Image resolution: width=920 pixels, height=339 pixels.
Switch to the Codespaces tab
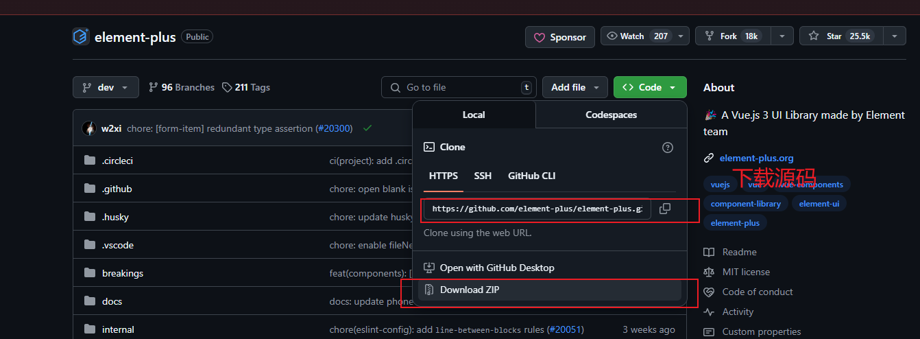[x=611, y=115]
